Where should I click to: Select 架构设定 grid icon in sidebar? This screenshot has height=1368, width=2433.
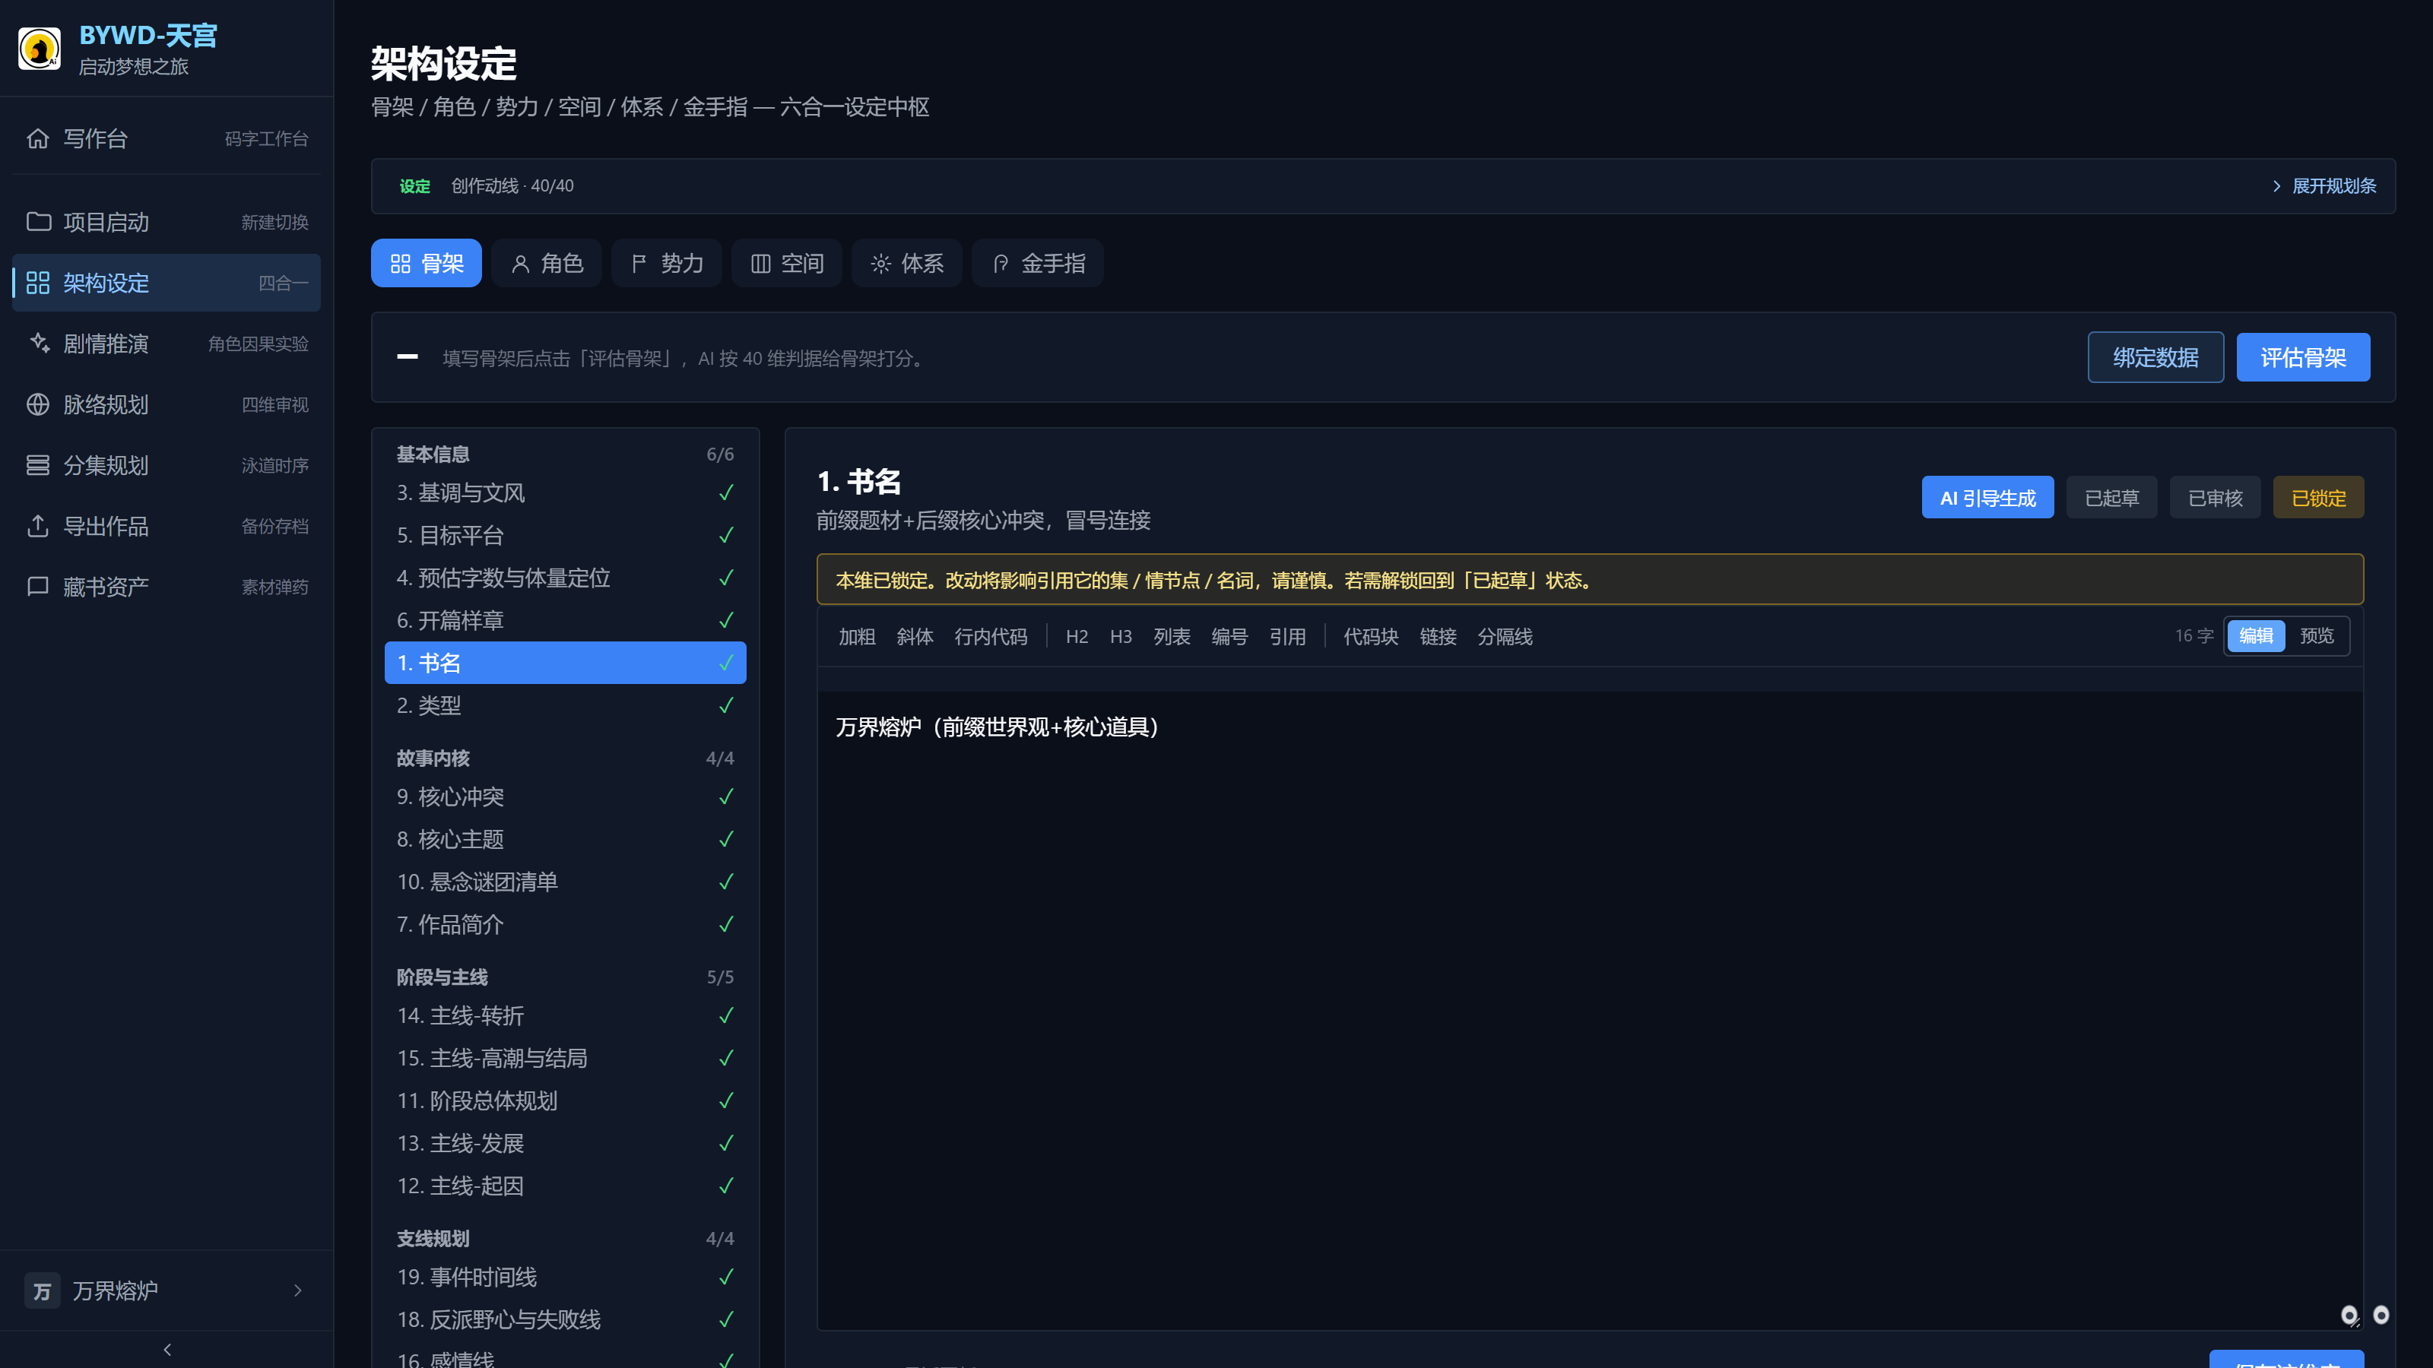[38, 283]
